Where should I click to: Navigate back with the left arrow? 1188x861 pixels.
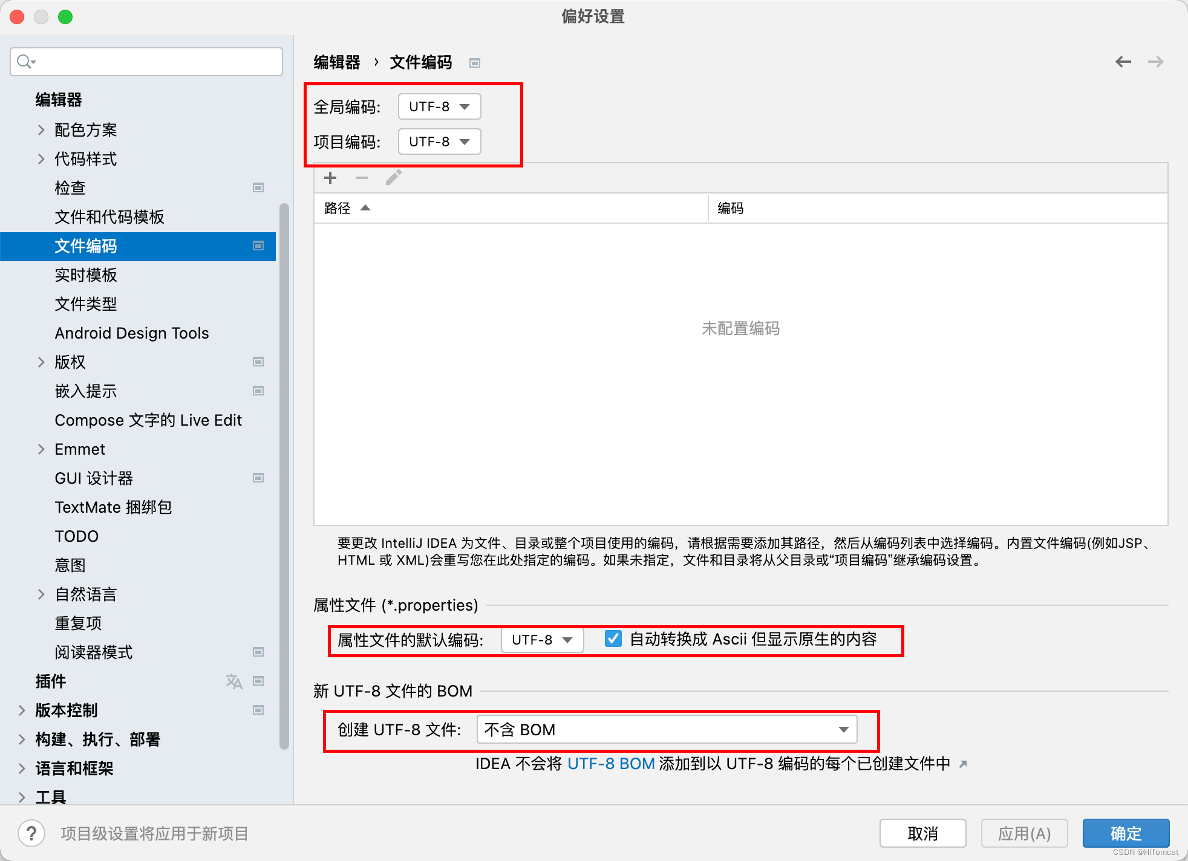pyautogui.click(x=1123, y=62)
